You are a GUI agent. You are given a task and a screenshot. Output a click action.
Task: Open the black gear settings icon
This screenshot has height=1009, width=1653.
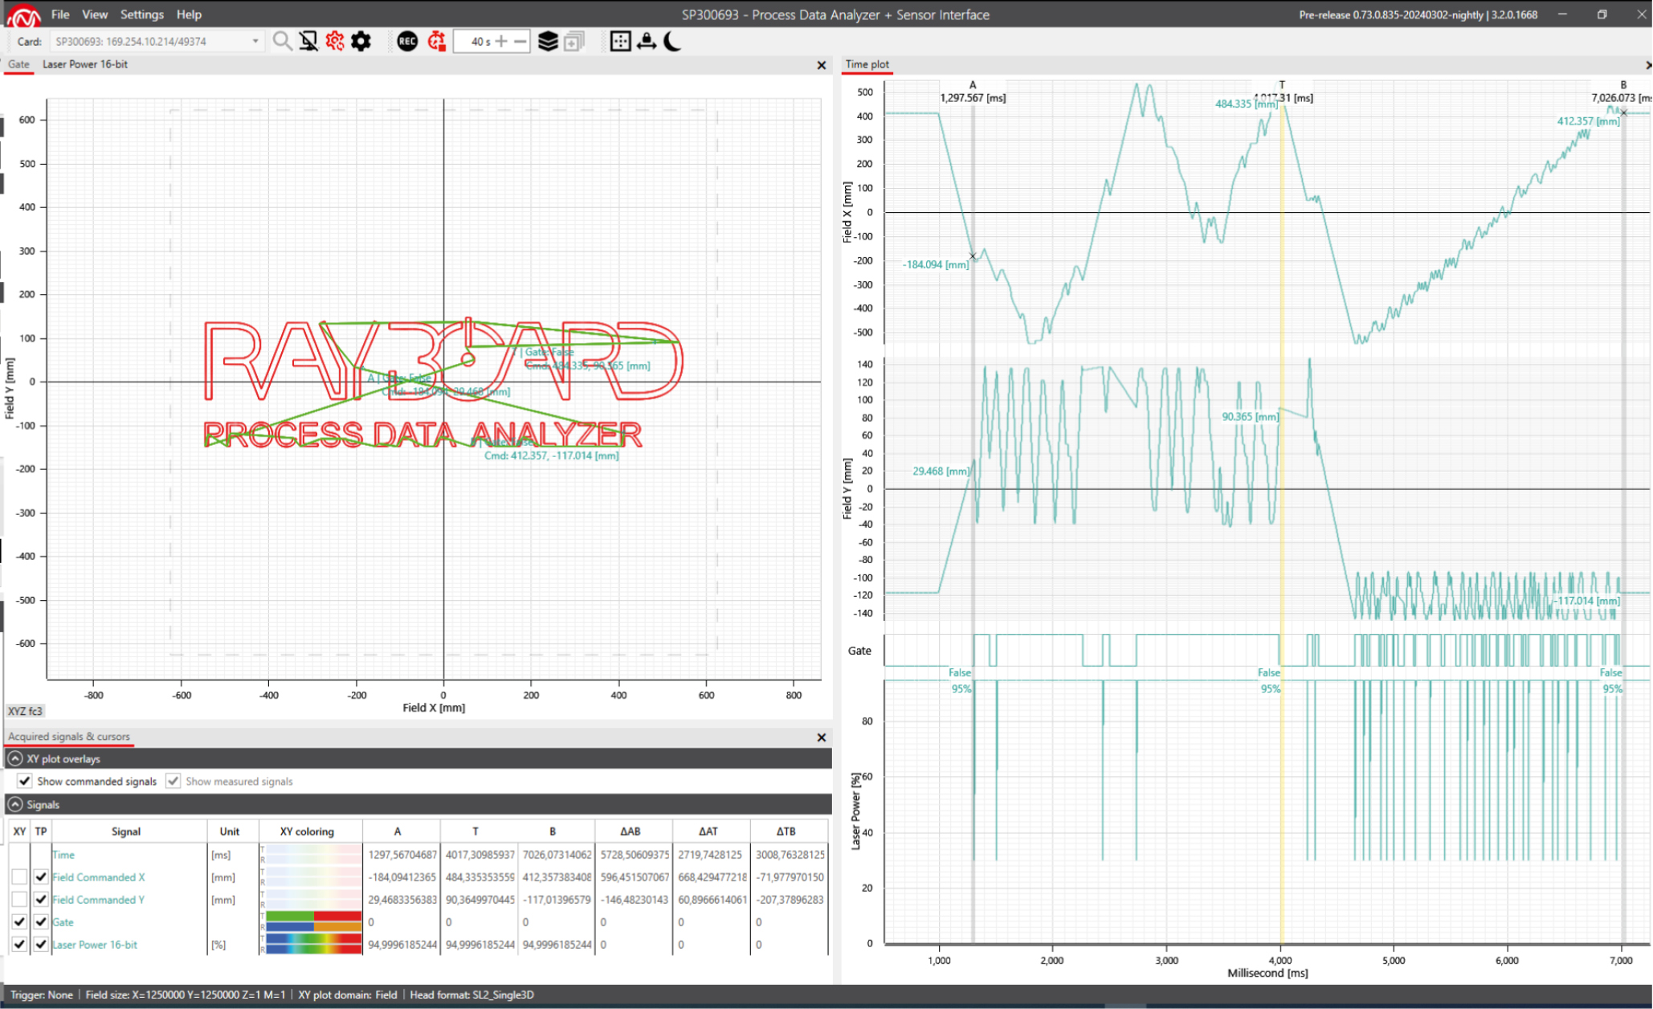coord(361,41)
